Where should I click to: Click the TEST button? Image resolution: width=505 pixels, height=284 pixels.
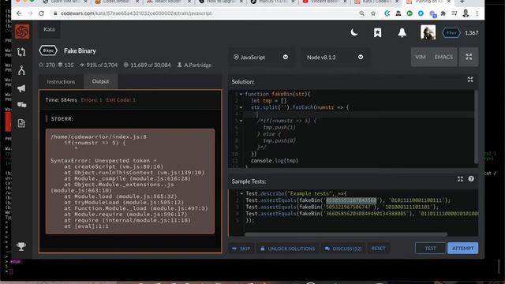point(430,248)
